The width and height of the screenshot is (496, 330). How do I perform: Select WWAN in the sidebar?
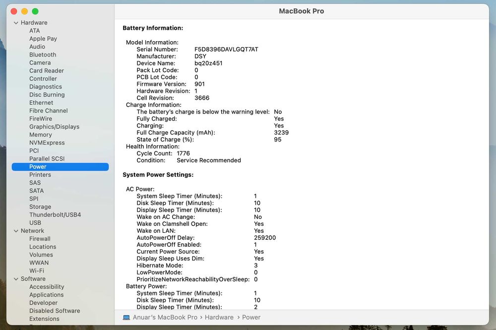click(39, 263)
